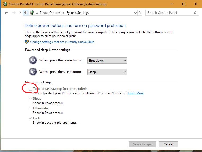Viewport: 202px width, 152px height.
Task: Focus the Search Control Panel field
Action: [172, 13]
